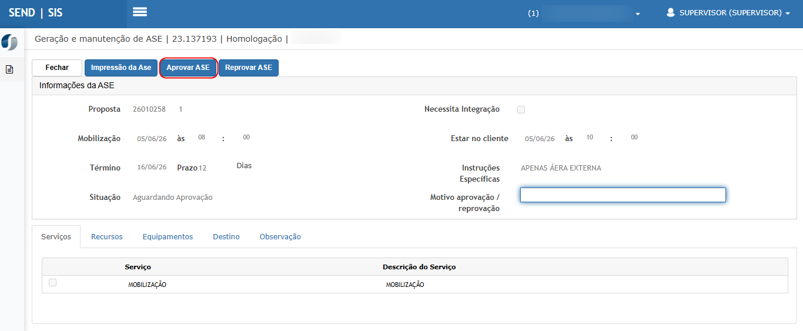Open the Recursos tab
This screenshot has height=331, width=803.
[107, 236]
